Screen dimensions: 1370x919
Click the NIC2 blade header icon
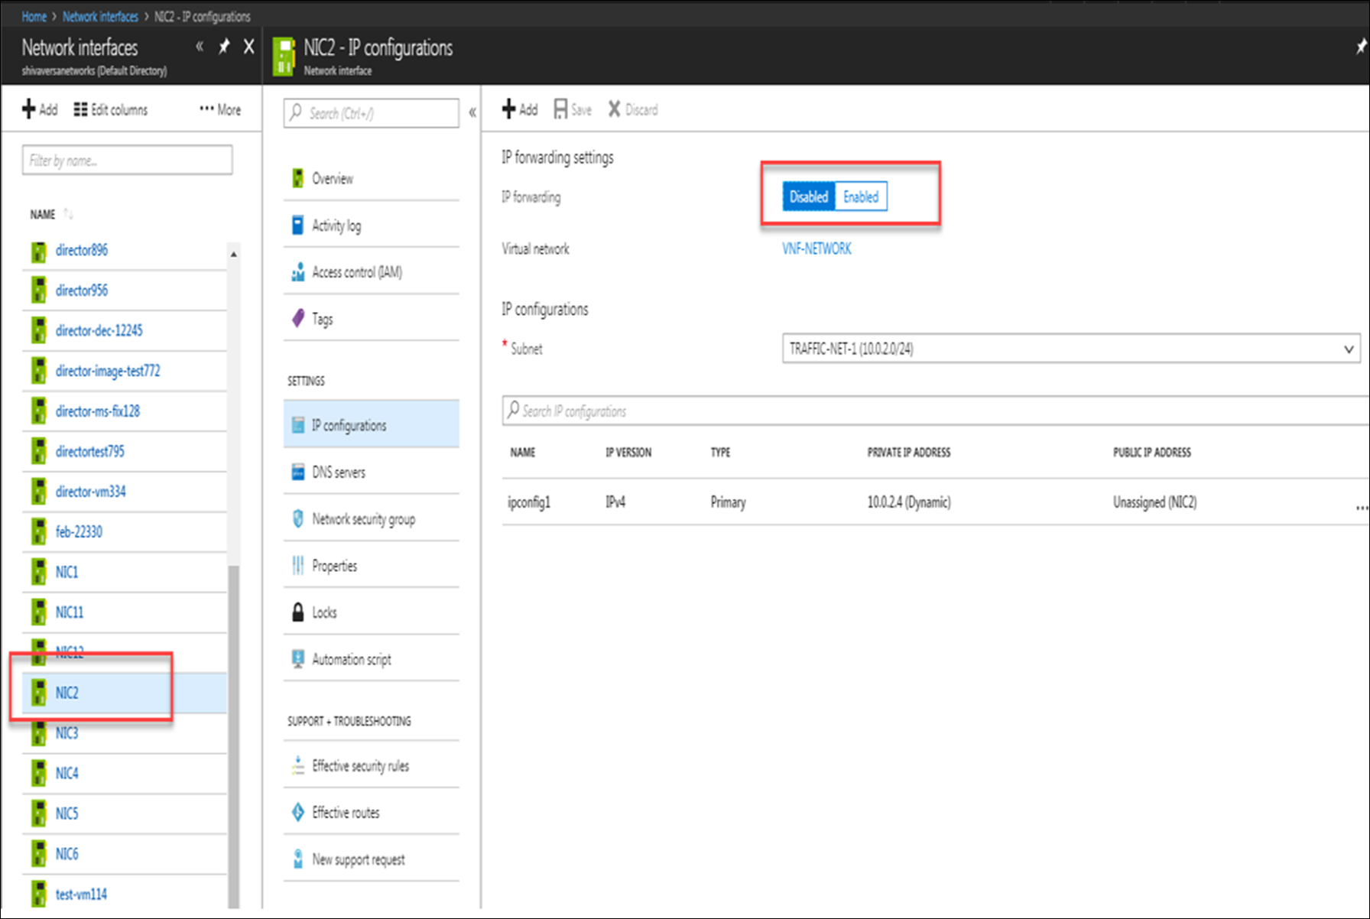pyautogui.click(x=284, y=57)
